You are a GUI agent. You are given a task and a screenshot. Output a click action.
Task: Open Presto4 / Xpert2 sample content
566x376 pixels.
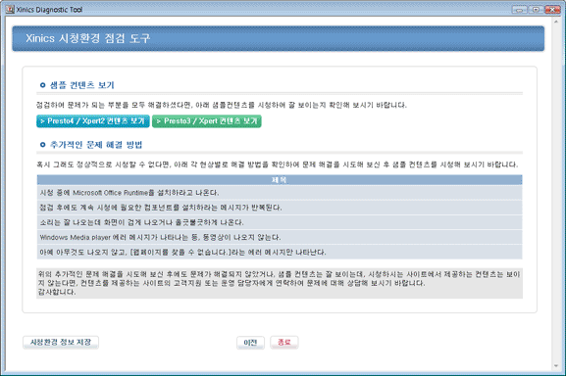[93, 121]
